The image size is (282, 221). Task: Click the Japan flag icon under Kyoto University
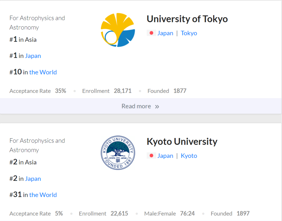tap(151, 156)
